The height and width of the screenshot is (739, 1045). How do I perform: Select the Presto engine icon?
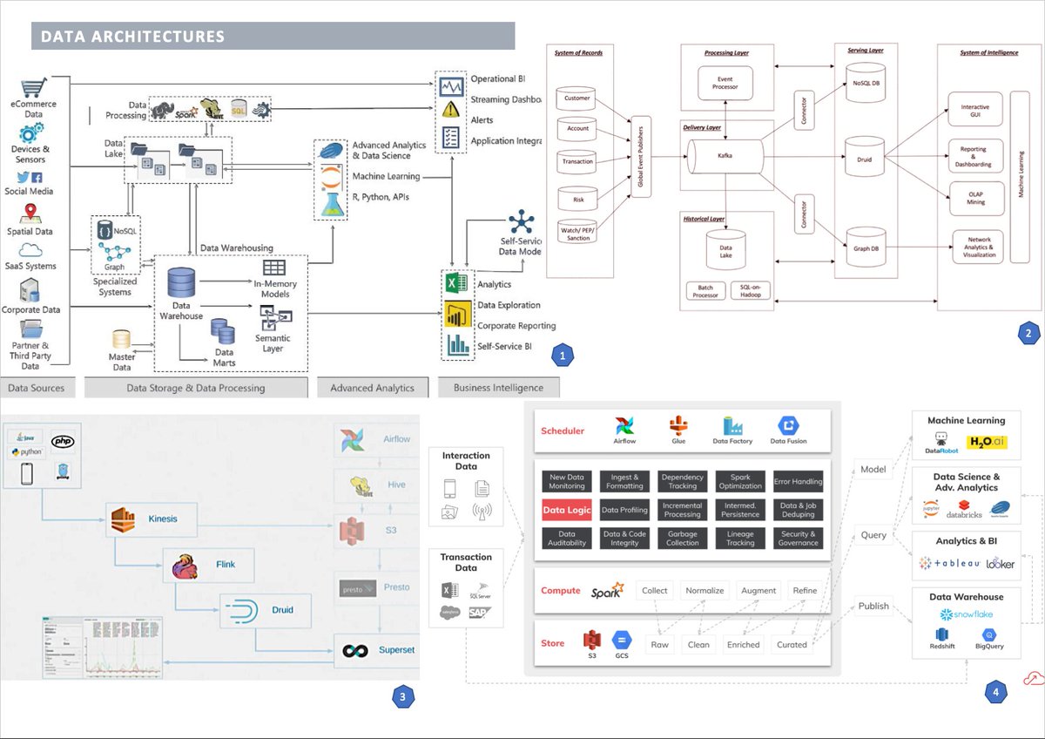356,587
